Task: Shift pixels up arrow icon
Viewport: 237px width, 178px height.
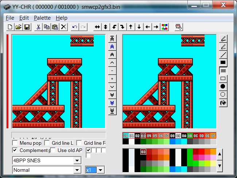Action: click(131, 27)
